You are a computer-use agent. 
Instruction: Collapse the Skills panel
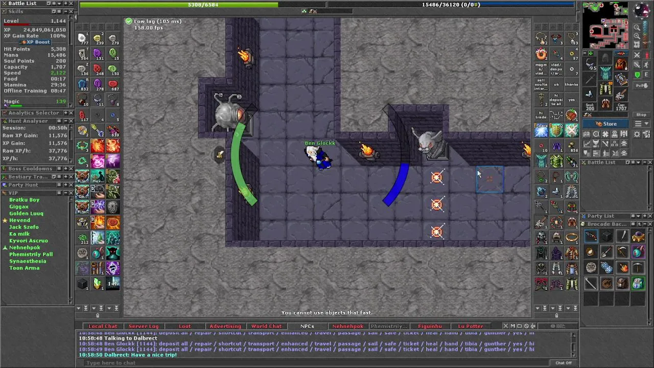tap(65, 11)
